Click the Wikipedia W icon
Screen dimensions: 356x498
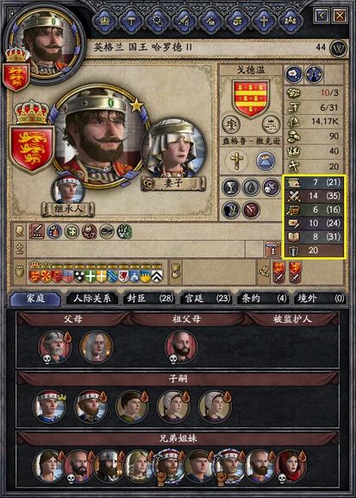pyautogui.click(x=339, y=48)
